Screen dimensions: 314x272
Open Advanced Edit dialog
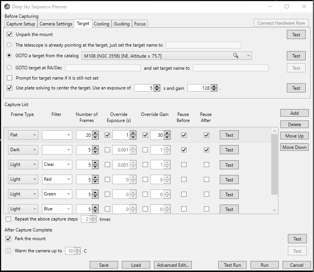tap(173, 265)
